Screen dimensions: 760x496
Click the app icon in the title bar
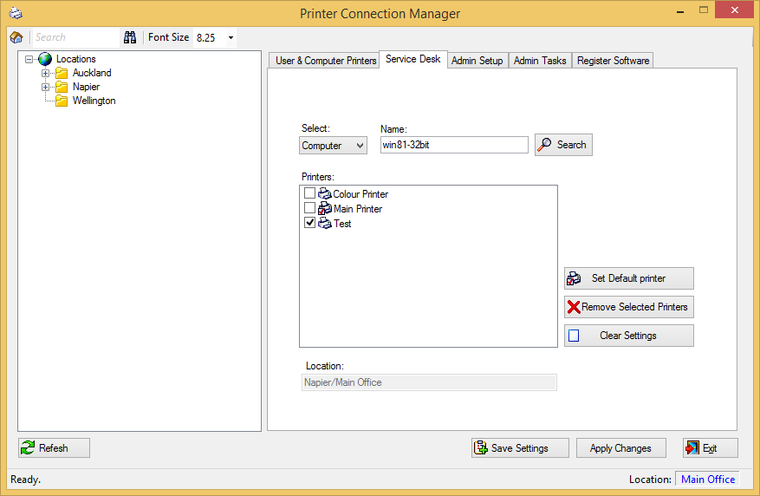[x=16, y=13]
